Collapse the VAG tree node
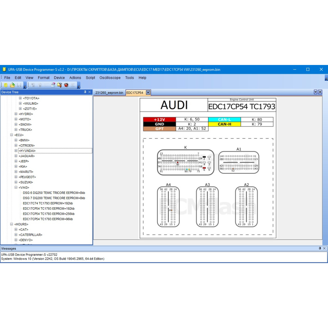The image size is (328, 328). (x=16, y=187)
